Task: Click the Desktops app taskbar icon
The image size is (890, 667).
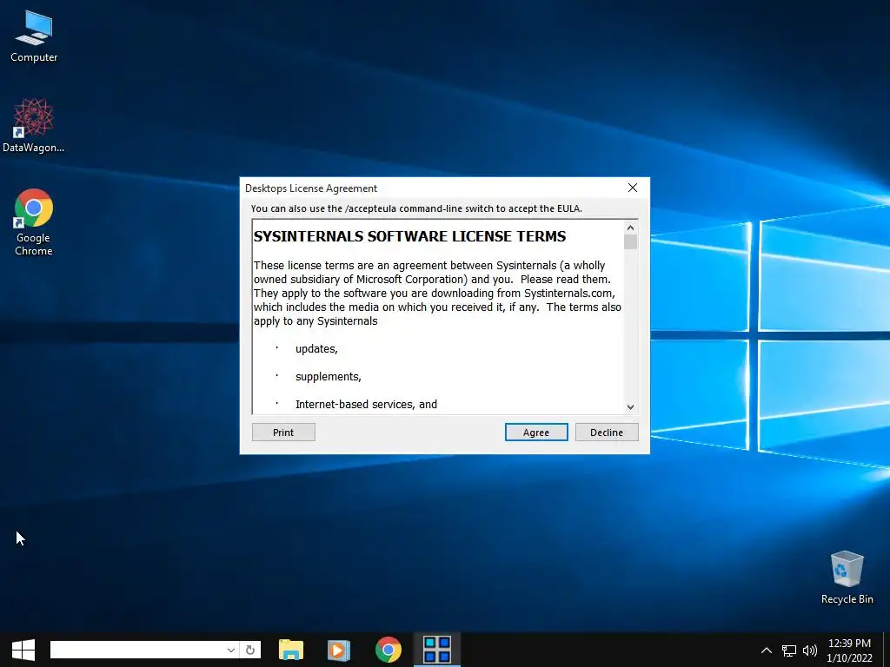Action: click(x=437, y=650)
